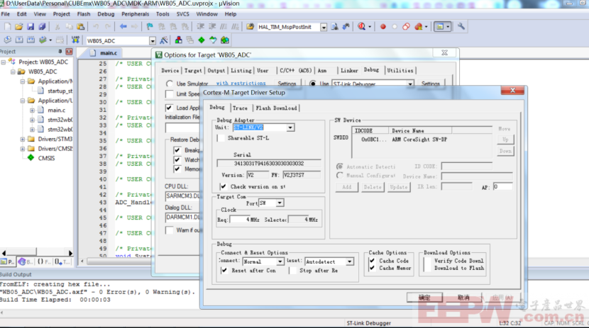Image resolution: width=589 pixels, height=328 pixels.
Task: Open Options for Target magic wand icon
Action: tap(164, 40)
